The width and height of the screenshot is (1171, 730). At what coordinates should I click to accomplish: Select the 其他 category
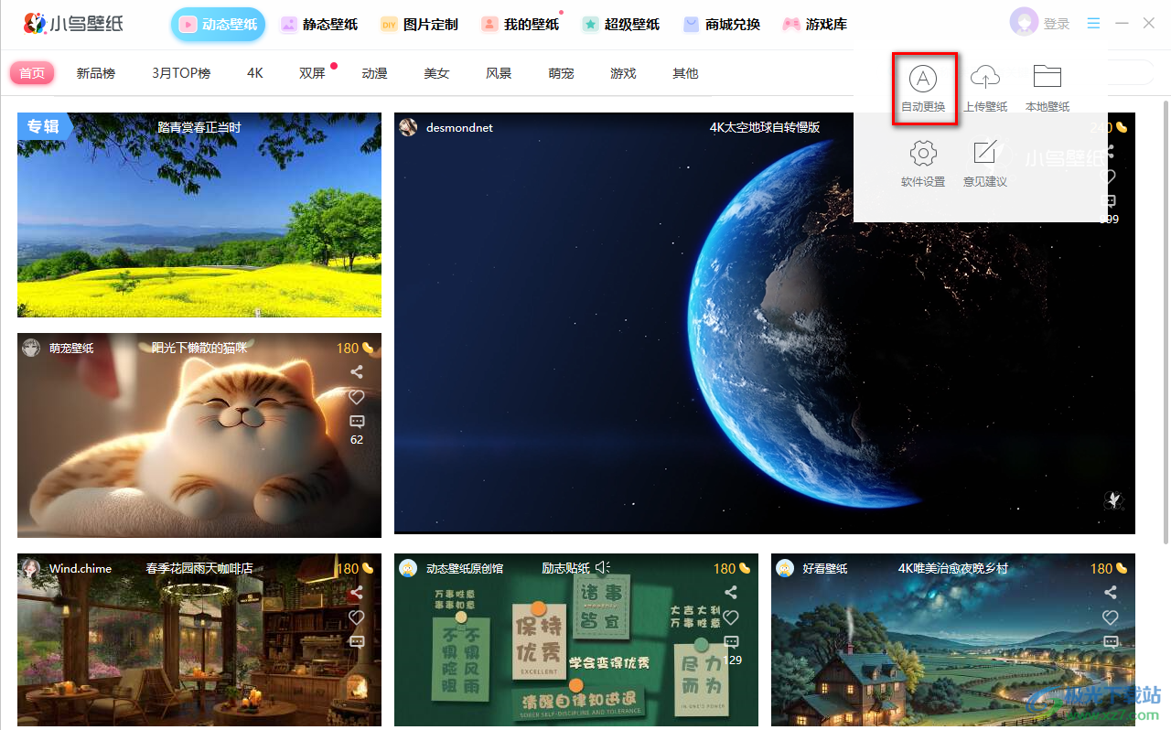click(685, 73)
